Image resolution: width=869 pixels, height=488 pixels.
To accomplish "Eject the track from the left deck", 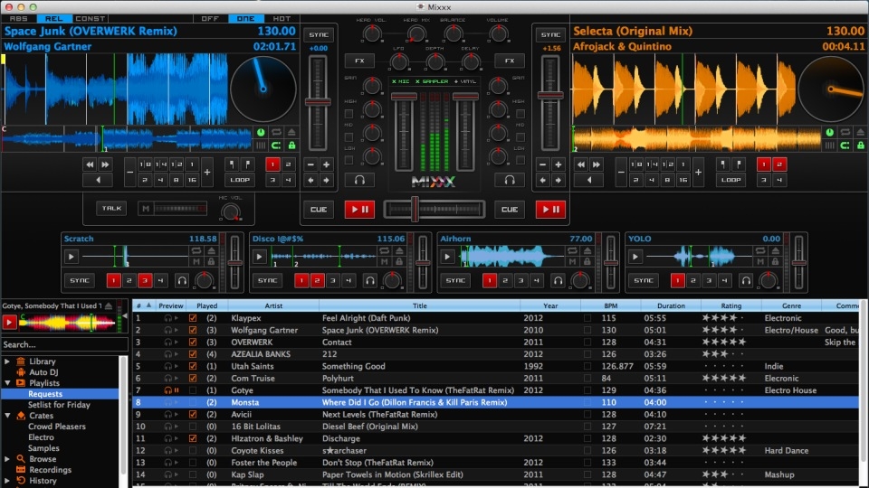I will [291, 132].
